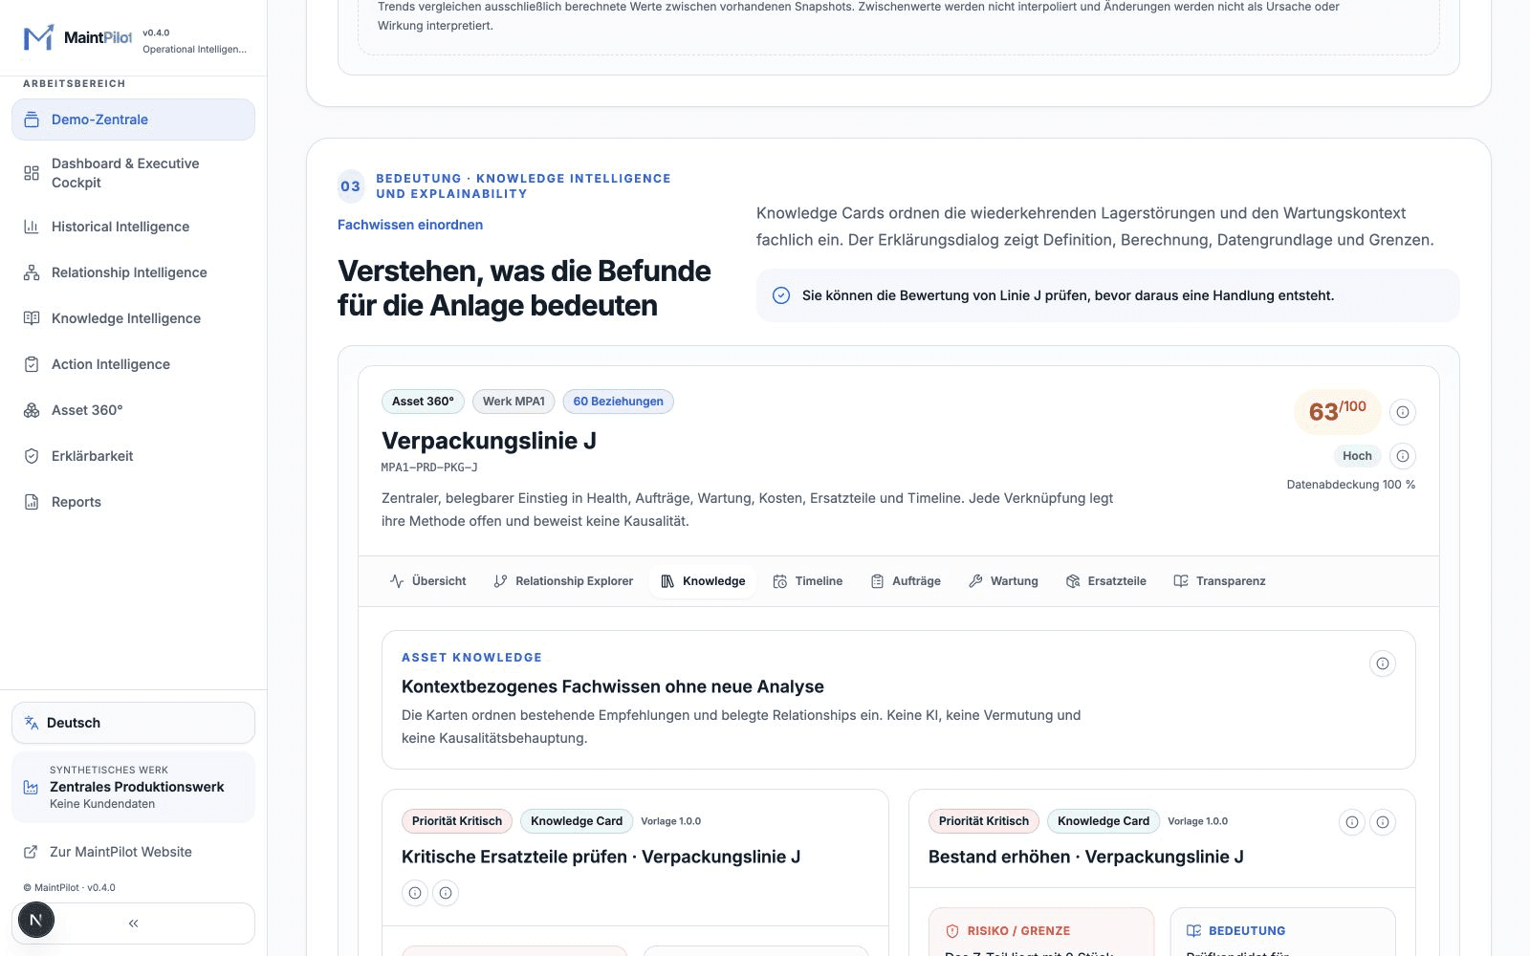Open Relationship Intelligence page
Viewport: 1530px width, 956px height.
point(133,272)
